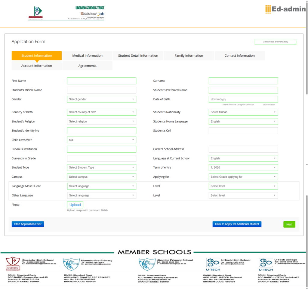Click the Sisekelo High School shield logo
The height and width of the screenshot is (290, 308).
[13, 264]
